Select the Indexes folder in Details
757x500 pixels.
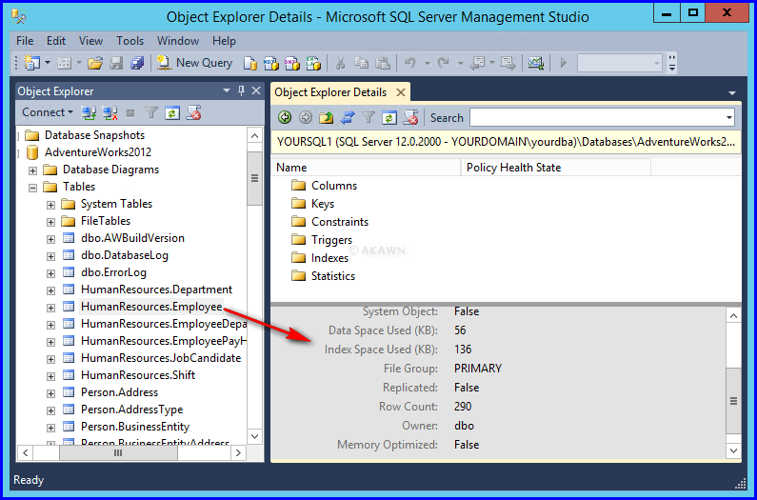pyautogui.click(x=329, y=258)
